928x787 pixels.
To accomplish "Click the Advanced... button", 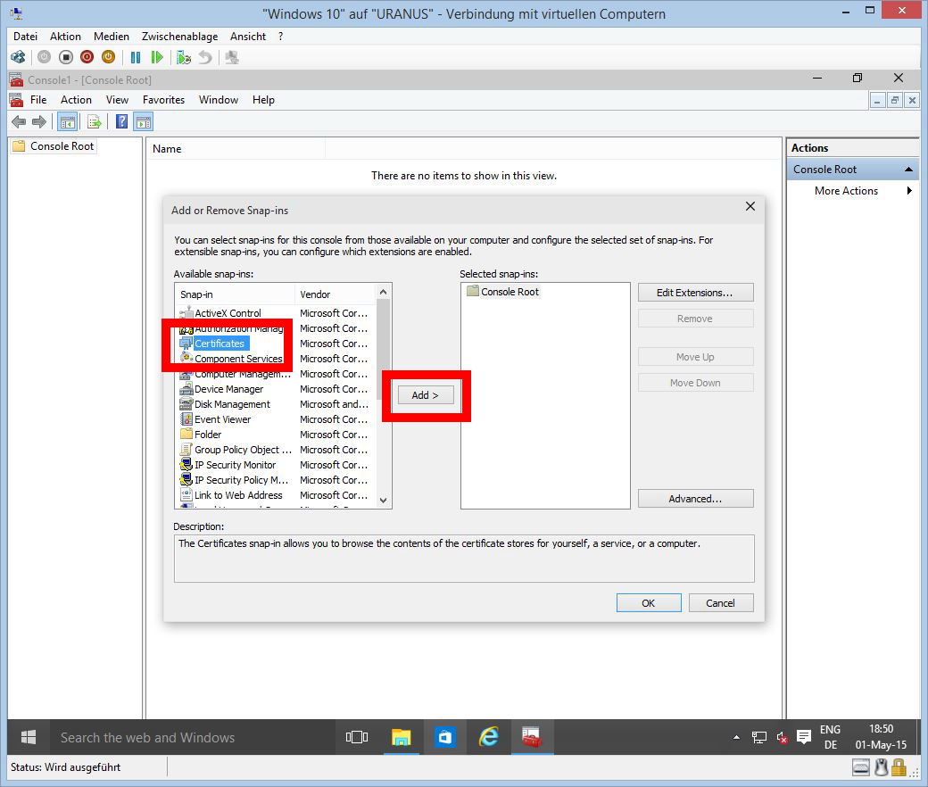I will (695, 499).
